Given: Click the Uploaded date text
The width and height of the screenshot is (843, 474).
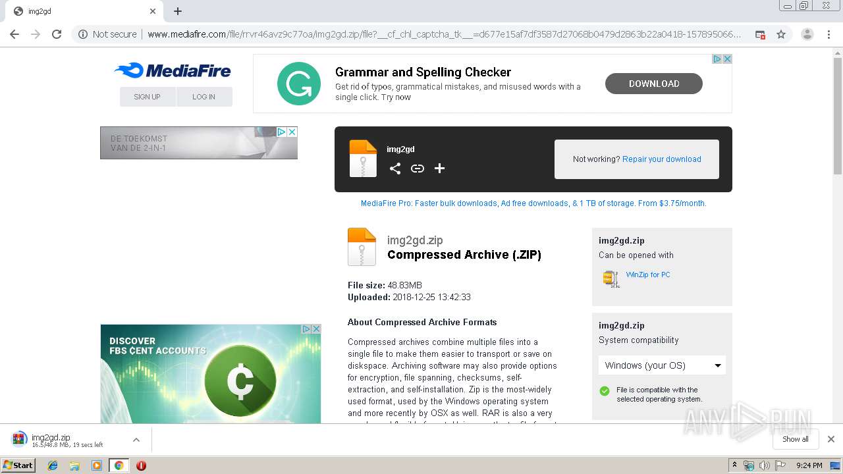Looking at the screenshot, I should [x=409, y=298].
